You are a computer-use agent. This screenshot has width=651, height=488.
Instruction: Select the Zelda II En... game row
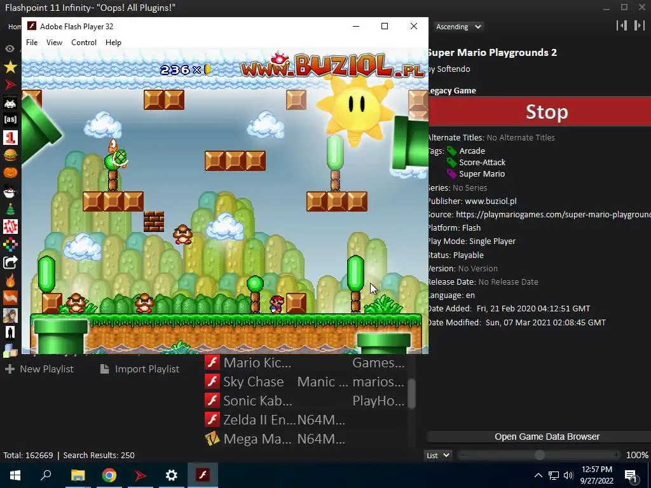(x=306, y=419)
